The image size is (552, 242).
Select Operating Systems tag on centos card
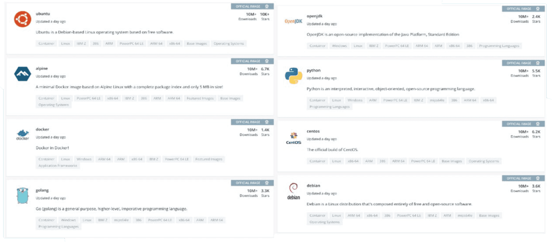[484, 161]
